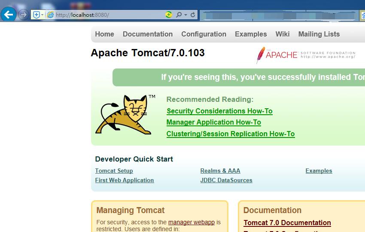The image size is (365, 232).
Task: Follow the manager webapp link
Action: point(192,222)
